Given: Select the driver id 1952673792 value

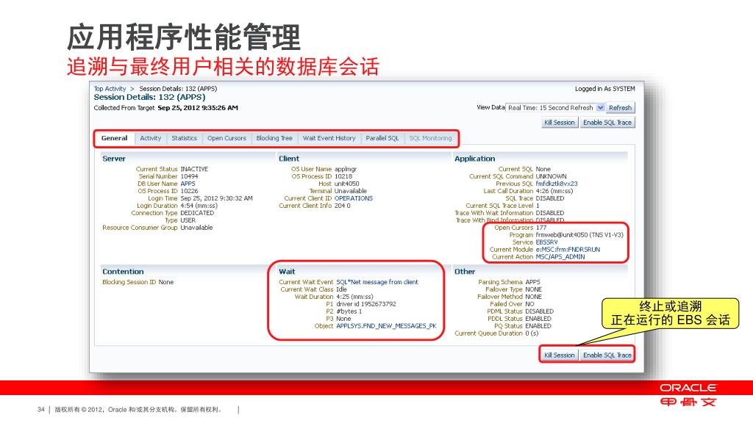Looking at the screenshot, I should (x=366, y=304).
